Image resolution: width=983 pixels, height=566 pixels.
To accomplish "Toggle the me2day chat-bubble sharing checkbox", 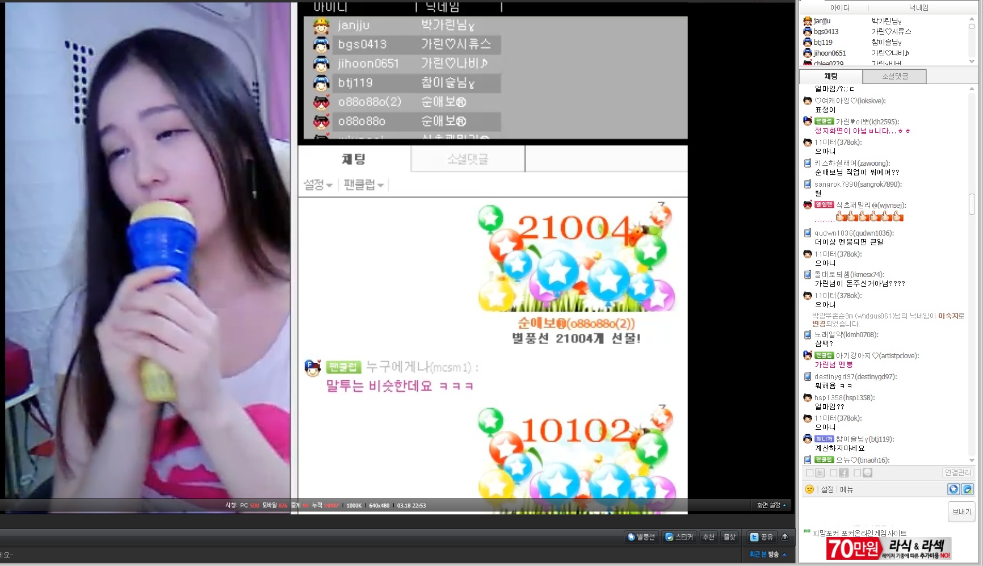I will pyautogui.click(x=857, y=473).
